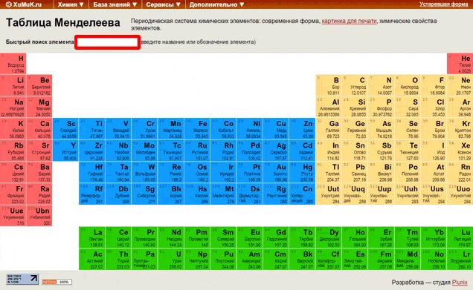Expand the Сервисы dropdown menu
The image size is (473, 290).
[163, 4]
